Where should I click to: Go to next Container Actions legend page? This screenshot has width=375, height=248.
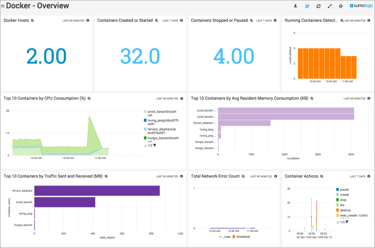coord(347,221)
